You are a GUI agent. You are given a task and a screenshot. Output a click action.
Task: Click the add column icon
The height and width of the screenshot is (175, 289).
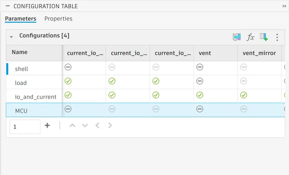pyautogui.click(x=264, y=37)
